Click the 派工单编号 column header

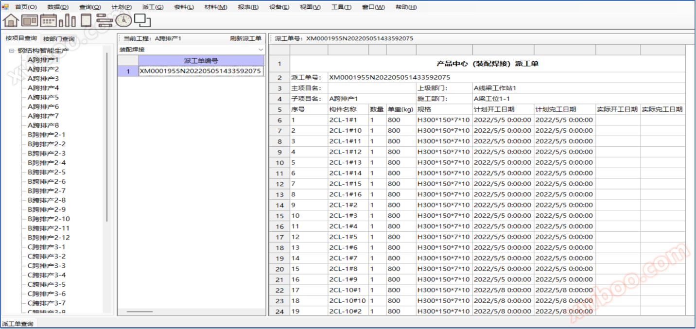click(200, 61)
